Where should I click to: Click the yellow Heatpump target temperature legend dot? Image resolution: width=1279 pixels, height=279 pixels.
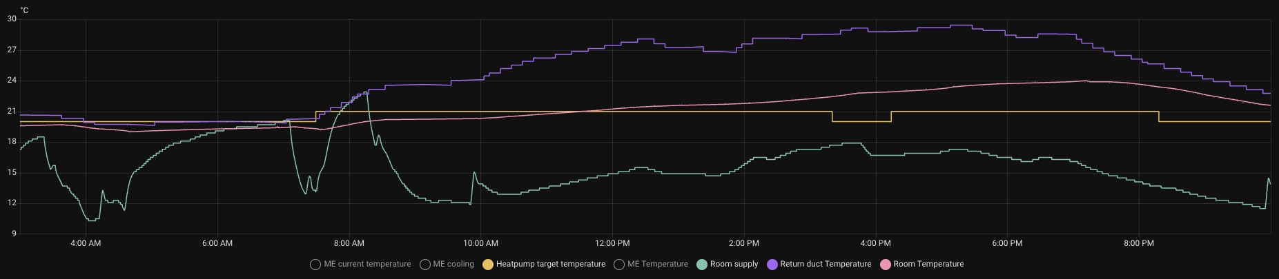(x=488, y=265)
